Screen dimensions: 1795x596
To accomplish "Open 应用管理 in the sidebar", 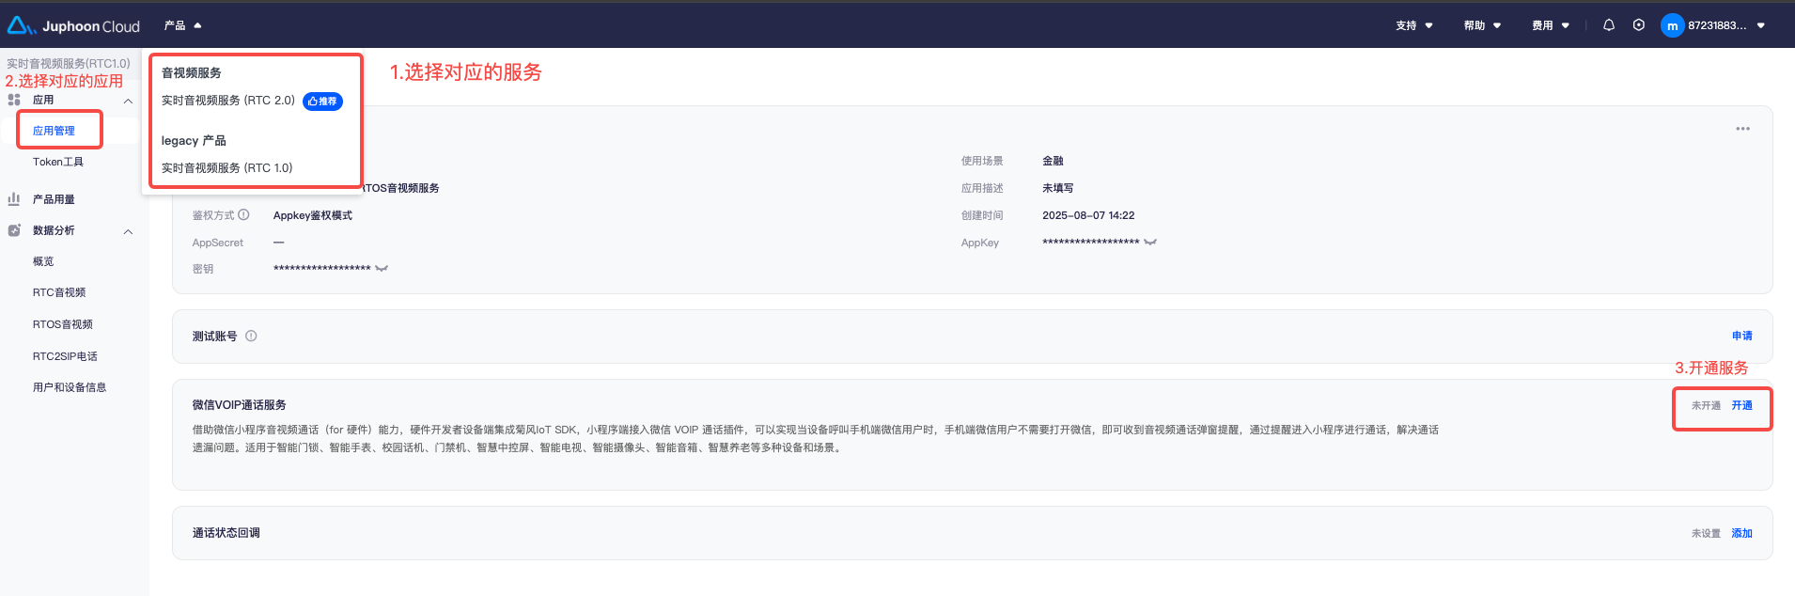I will (x=54, y=131).
